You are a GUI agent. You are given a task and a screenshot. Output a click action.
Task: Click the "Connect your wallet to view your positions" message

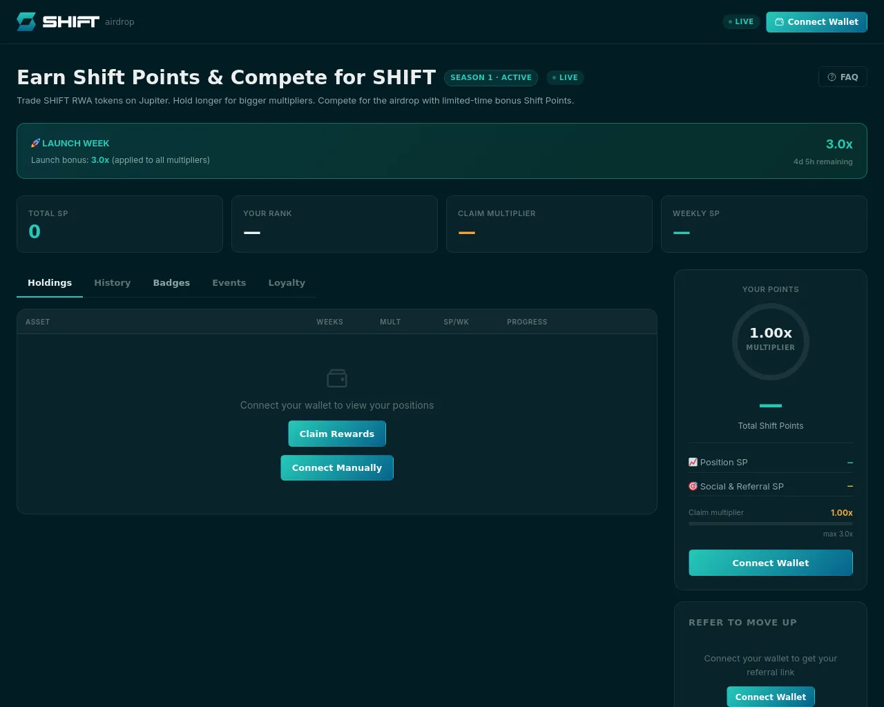click(337, 405)
